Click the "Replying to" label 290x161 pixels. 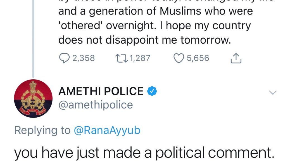coord(42,130)
